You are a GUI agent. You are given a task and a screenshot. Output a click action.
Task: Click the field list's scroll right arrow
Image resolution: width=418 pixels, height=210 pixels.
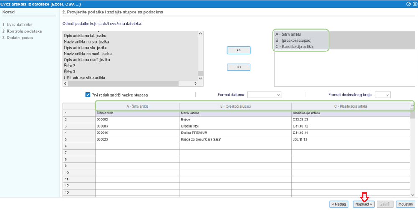(195, 84)
